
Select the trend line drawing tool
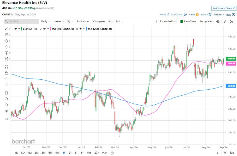coord(6,29)
